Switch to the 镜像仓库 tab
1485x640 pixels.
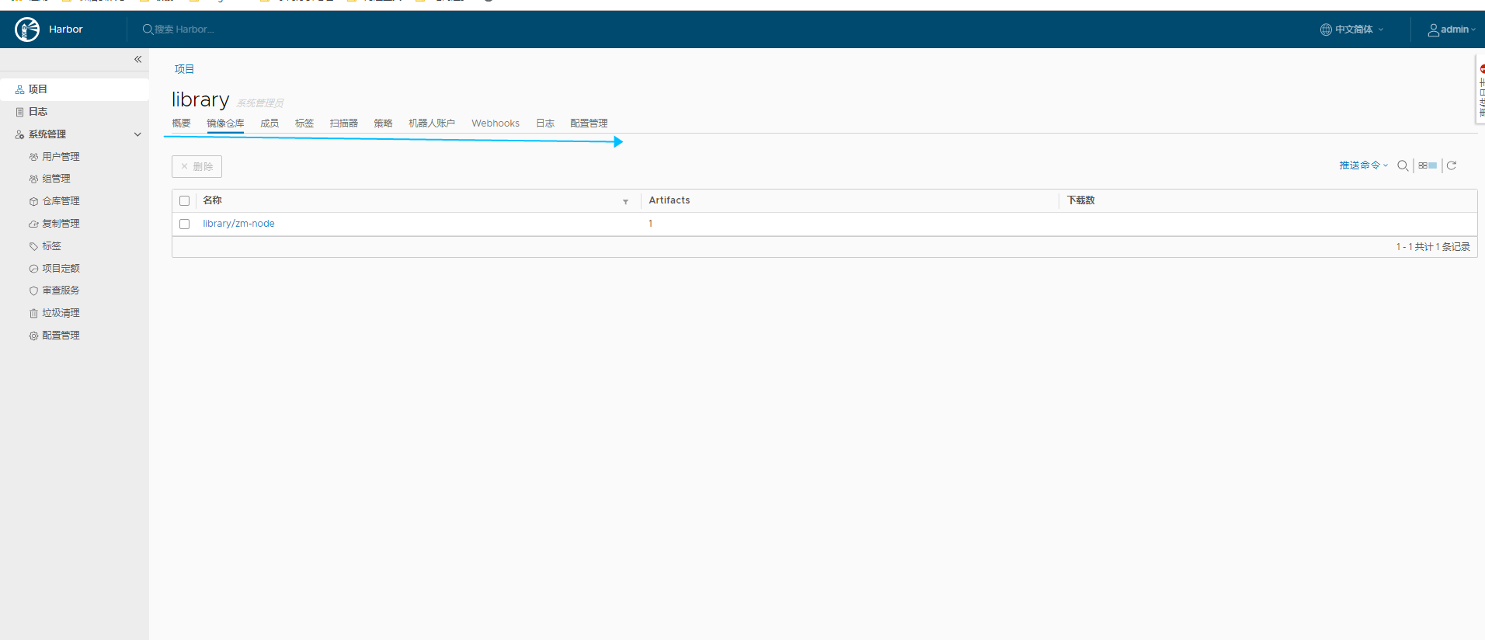pyautogui.click(x=225, y=123)
